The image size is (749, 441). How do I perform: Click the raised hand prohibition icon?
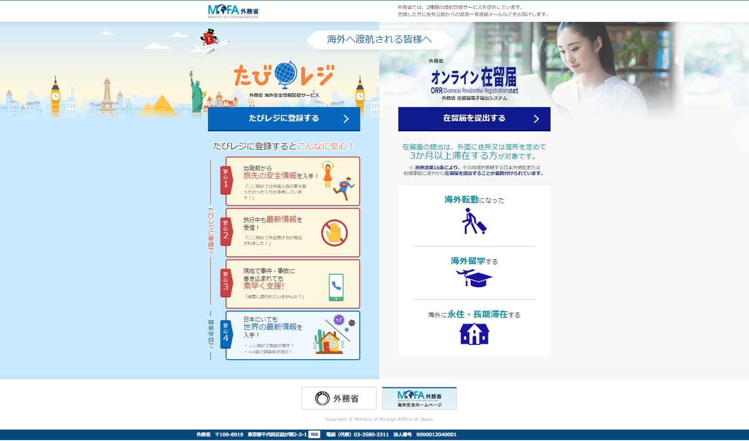coord(334,233)
